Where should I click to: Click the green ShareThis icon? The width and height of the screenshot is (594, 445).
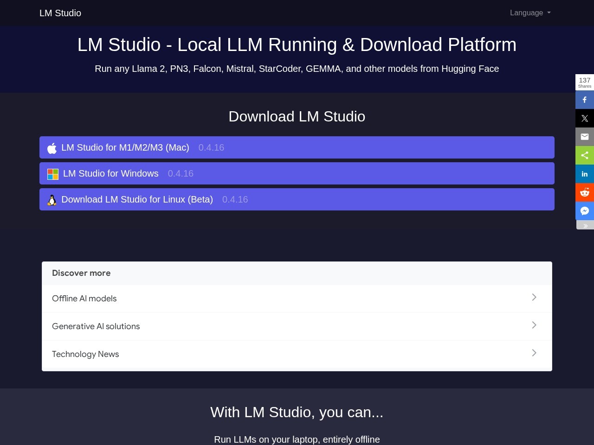coord(585,155)
